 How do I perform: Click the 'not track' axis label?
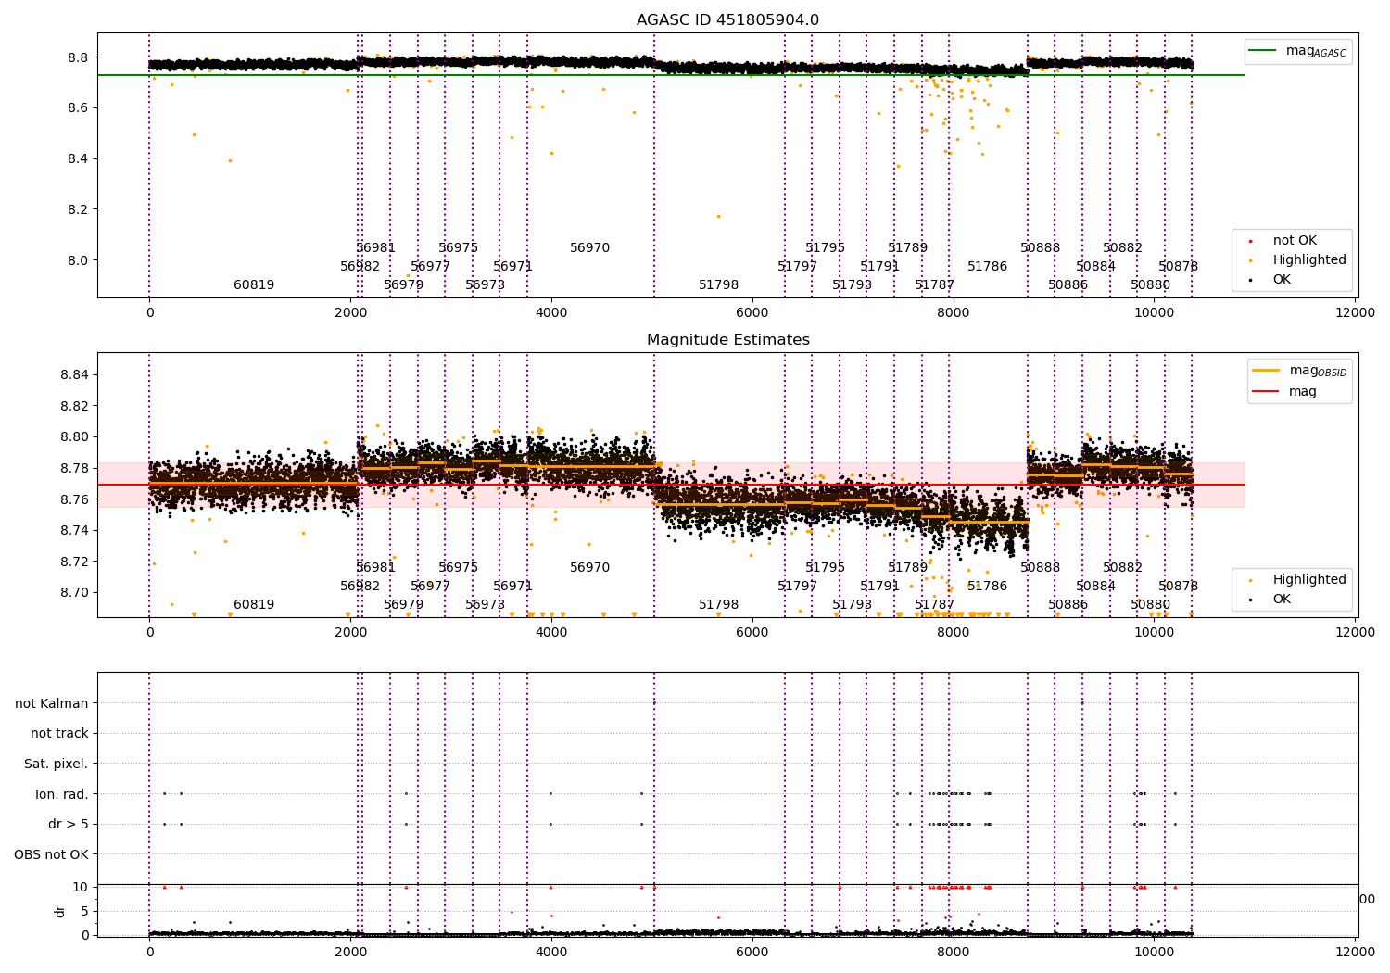pos(59,734)
